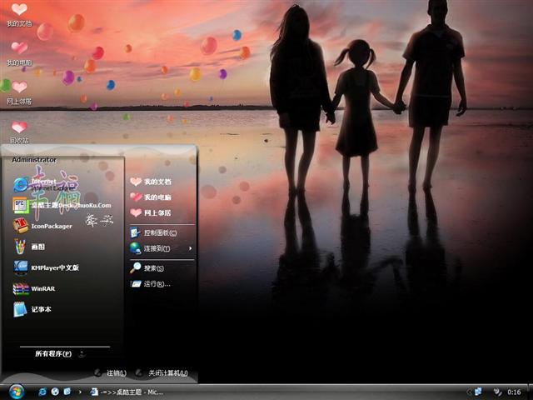Launch IconPackager from the Start menu
The image size is (533, 400).
point(42,226)
